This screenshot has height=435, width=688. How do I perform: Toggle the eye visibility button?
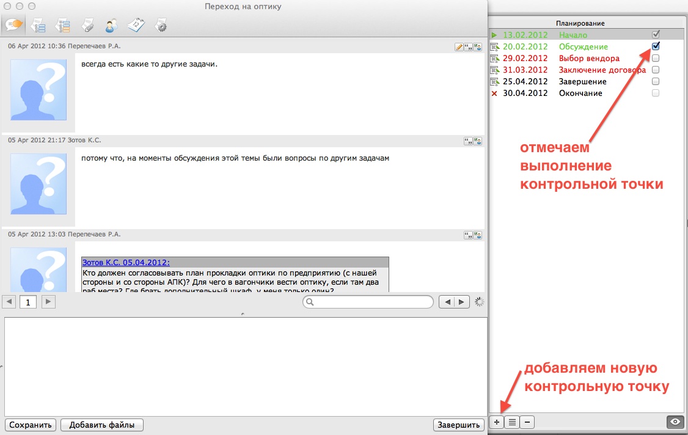(x=675, y=422)
